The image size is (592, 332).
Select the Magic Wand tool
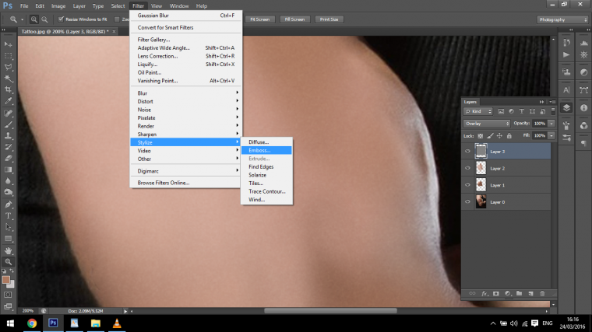point(8,79)
